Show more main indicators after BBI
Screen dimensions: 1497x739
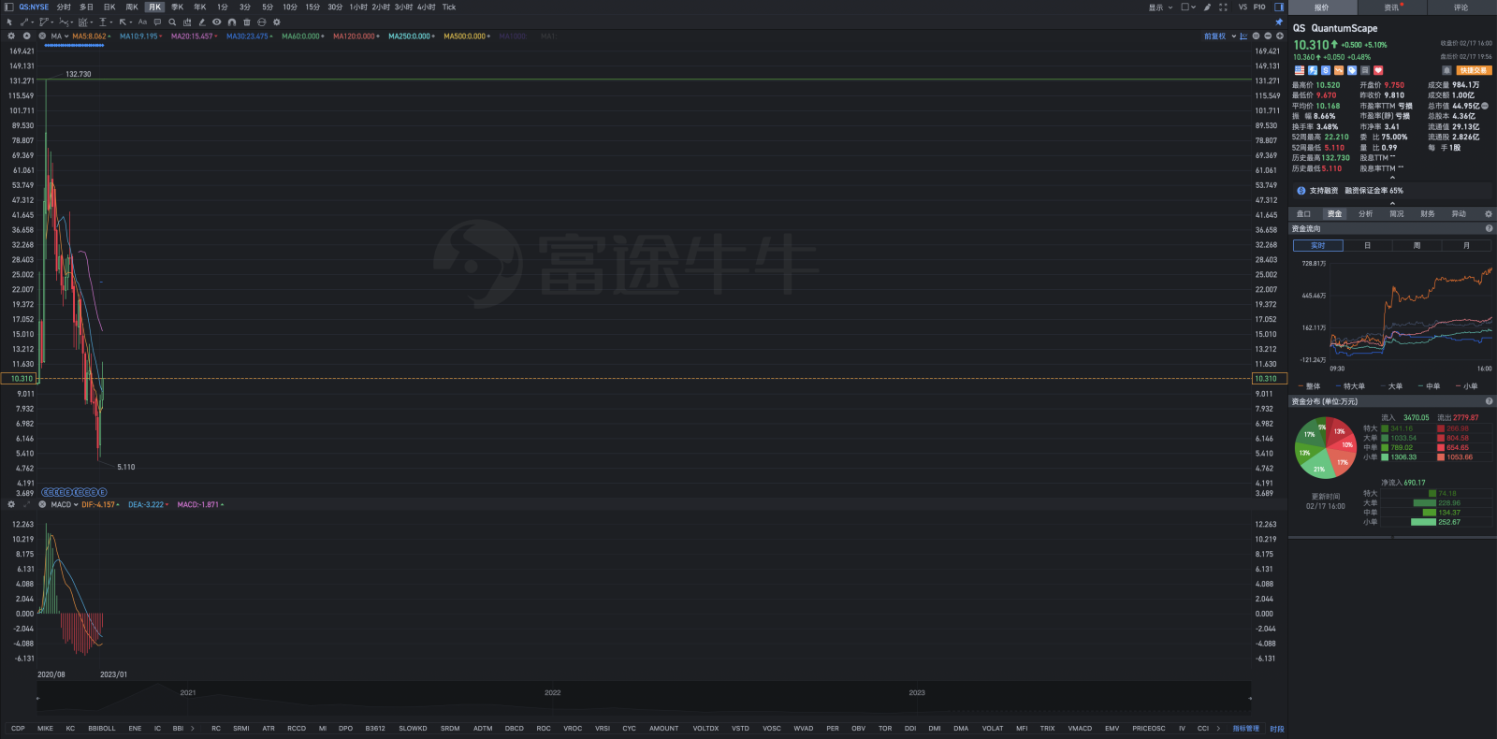[x=193, y=728]
